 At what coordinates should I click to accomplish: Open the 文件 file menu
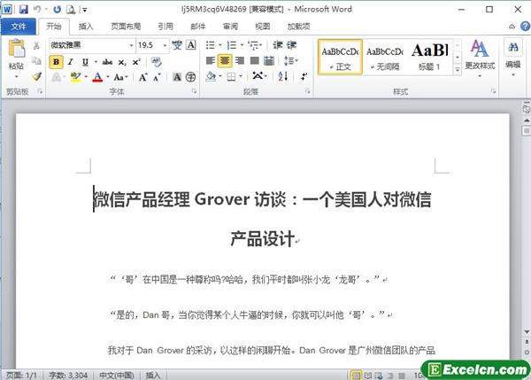pyautogui.click(x=19, y=27)
